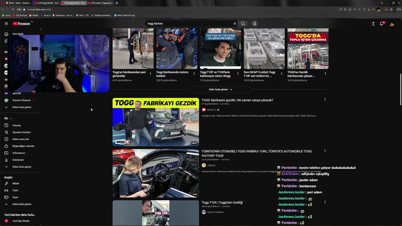Open the YouTube guide hamburger menu
The height and width of the screenshot is (226, 402).
tap(6, 24)
